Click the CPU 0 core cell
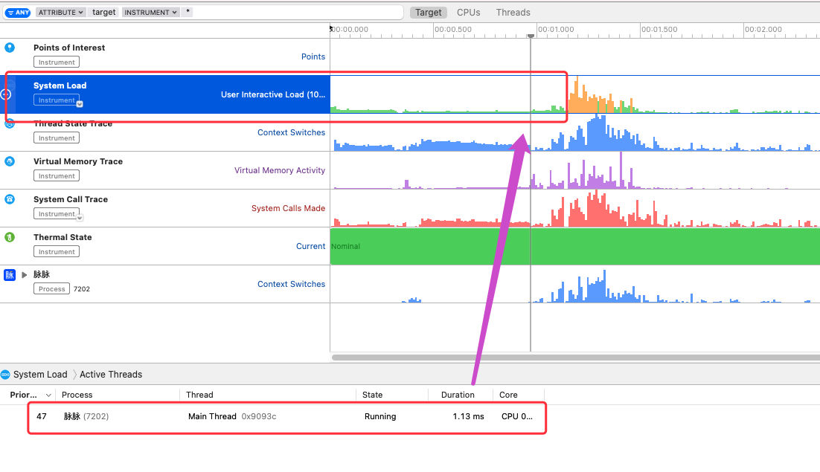 516,417
